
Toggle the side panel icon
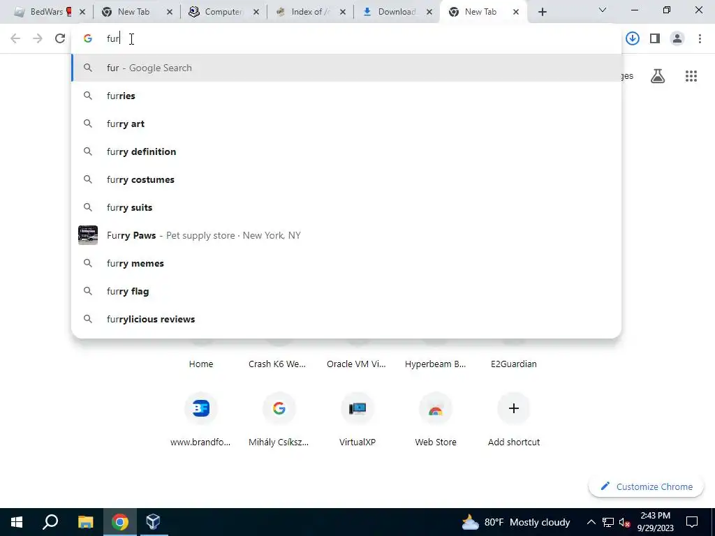[655, 38]
